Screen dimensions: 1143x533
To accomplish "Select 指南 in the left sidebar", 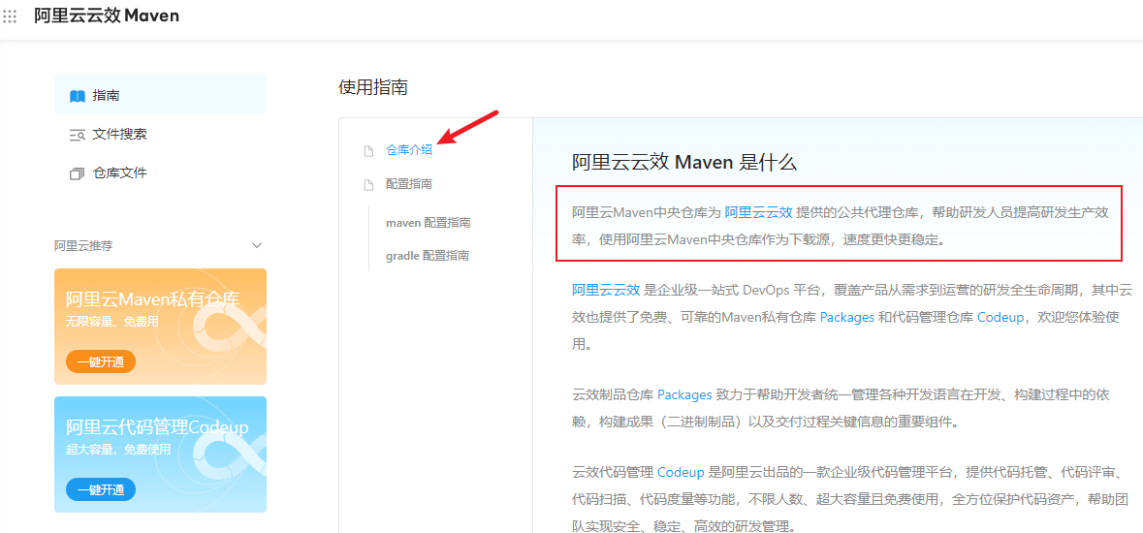I will [x=160, y=95].
